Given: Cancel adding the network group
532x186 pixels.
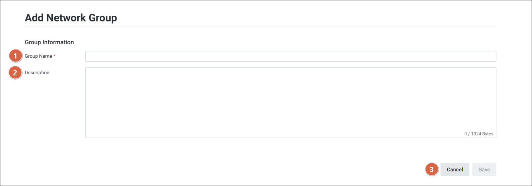Looking at the screenshot, I should click(x=455, y=169).
